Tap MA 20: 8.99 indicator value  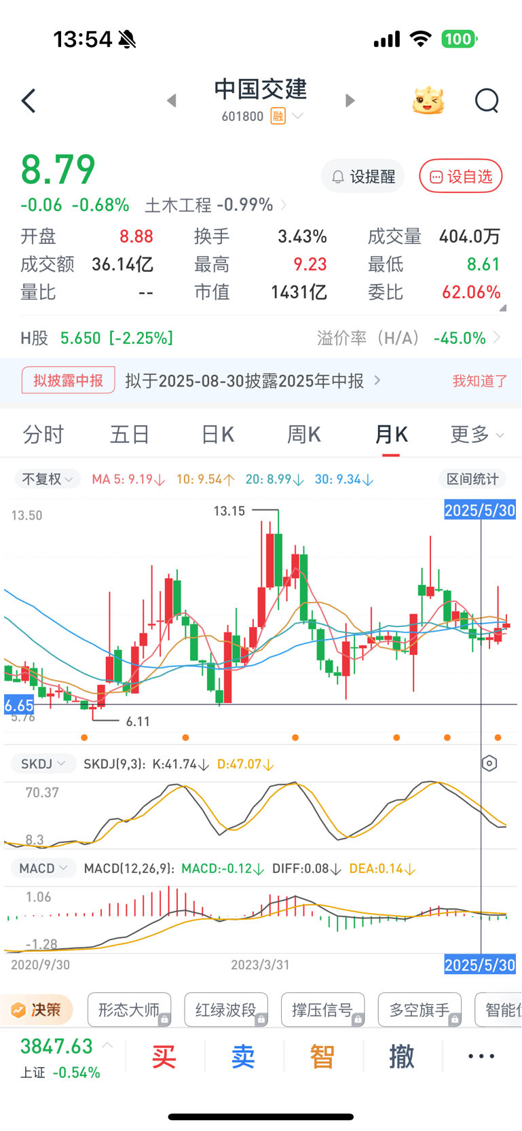[274, 480]
